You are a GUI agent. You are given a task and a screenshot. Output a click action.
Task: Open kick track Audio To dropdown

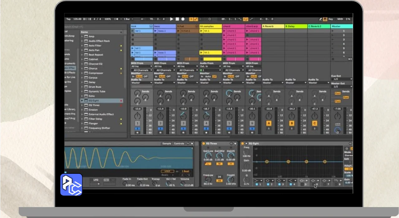click(142, 83)
